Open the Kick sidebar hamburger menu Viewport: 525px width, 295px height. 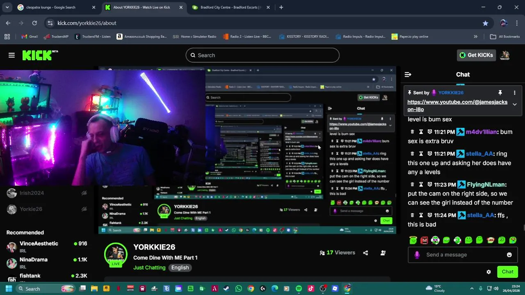[11, 55]
